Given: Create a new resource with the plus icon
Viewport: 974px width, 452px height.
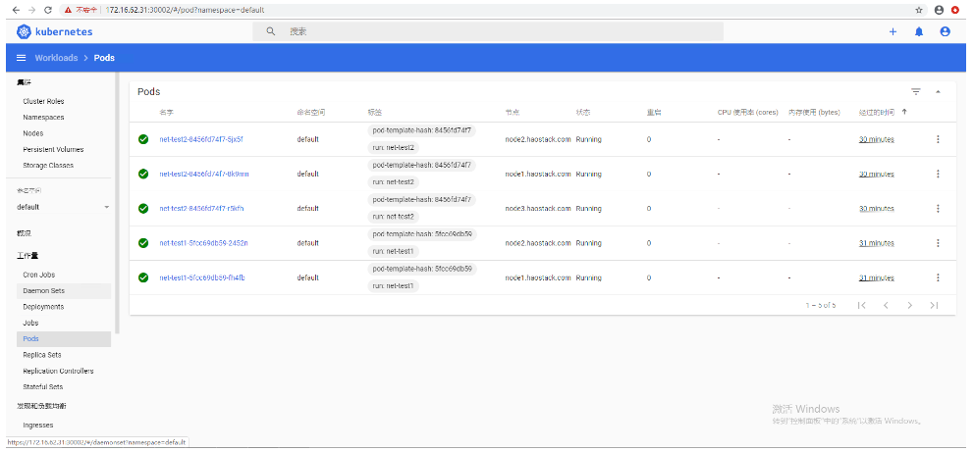Looking at the screenshot, I should pyautogui.click(x=893, y=31).
